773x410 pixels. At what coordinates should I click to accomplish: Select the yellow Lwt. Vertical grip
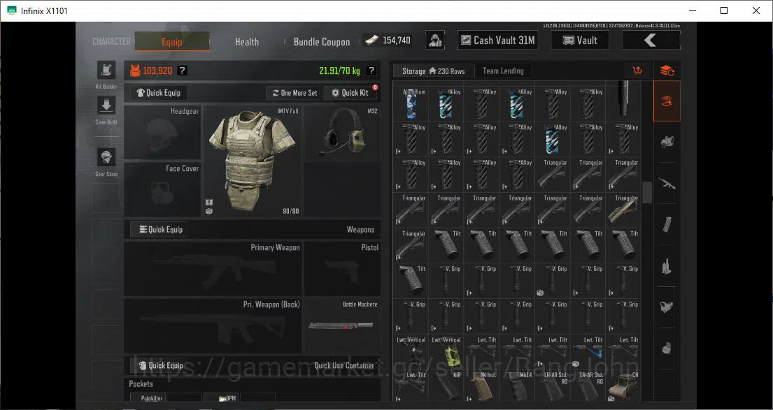click(446, 352)
